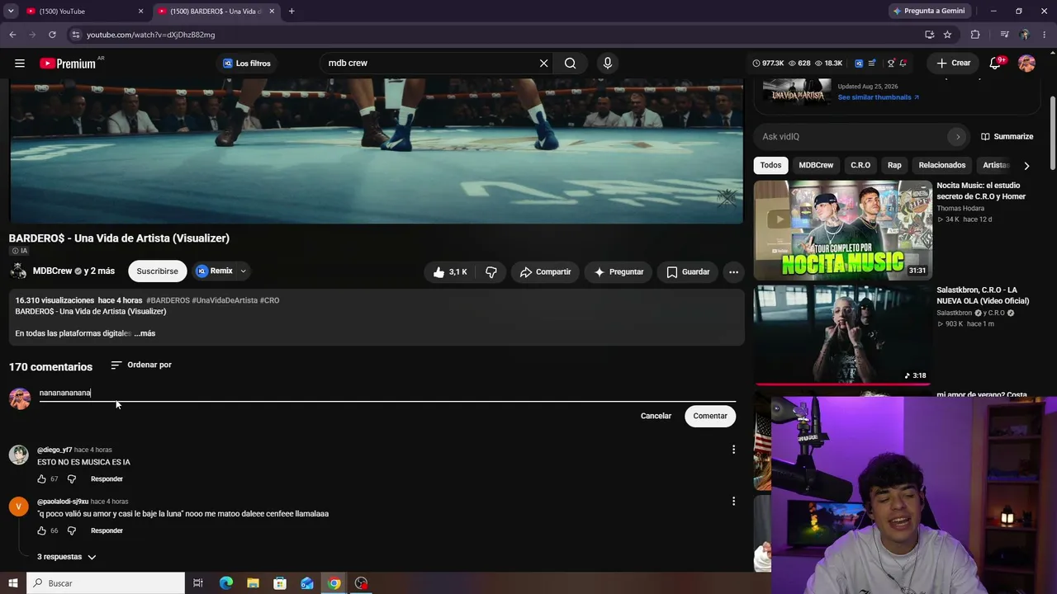Open YouTube notifications bell
Viewport: 1057px width, 594px height.
click(x=995, y=64)
